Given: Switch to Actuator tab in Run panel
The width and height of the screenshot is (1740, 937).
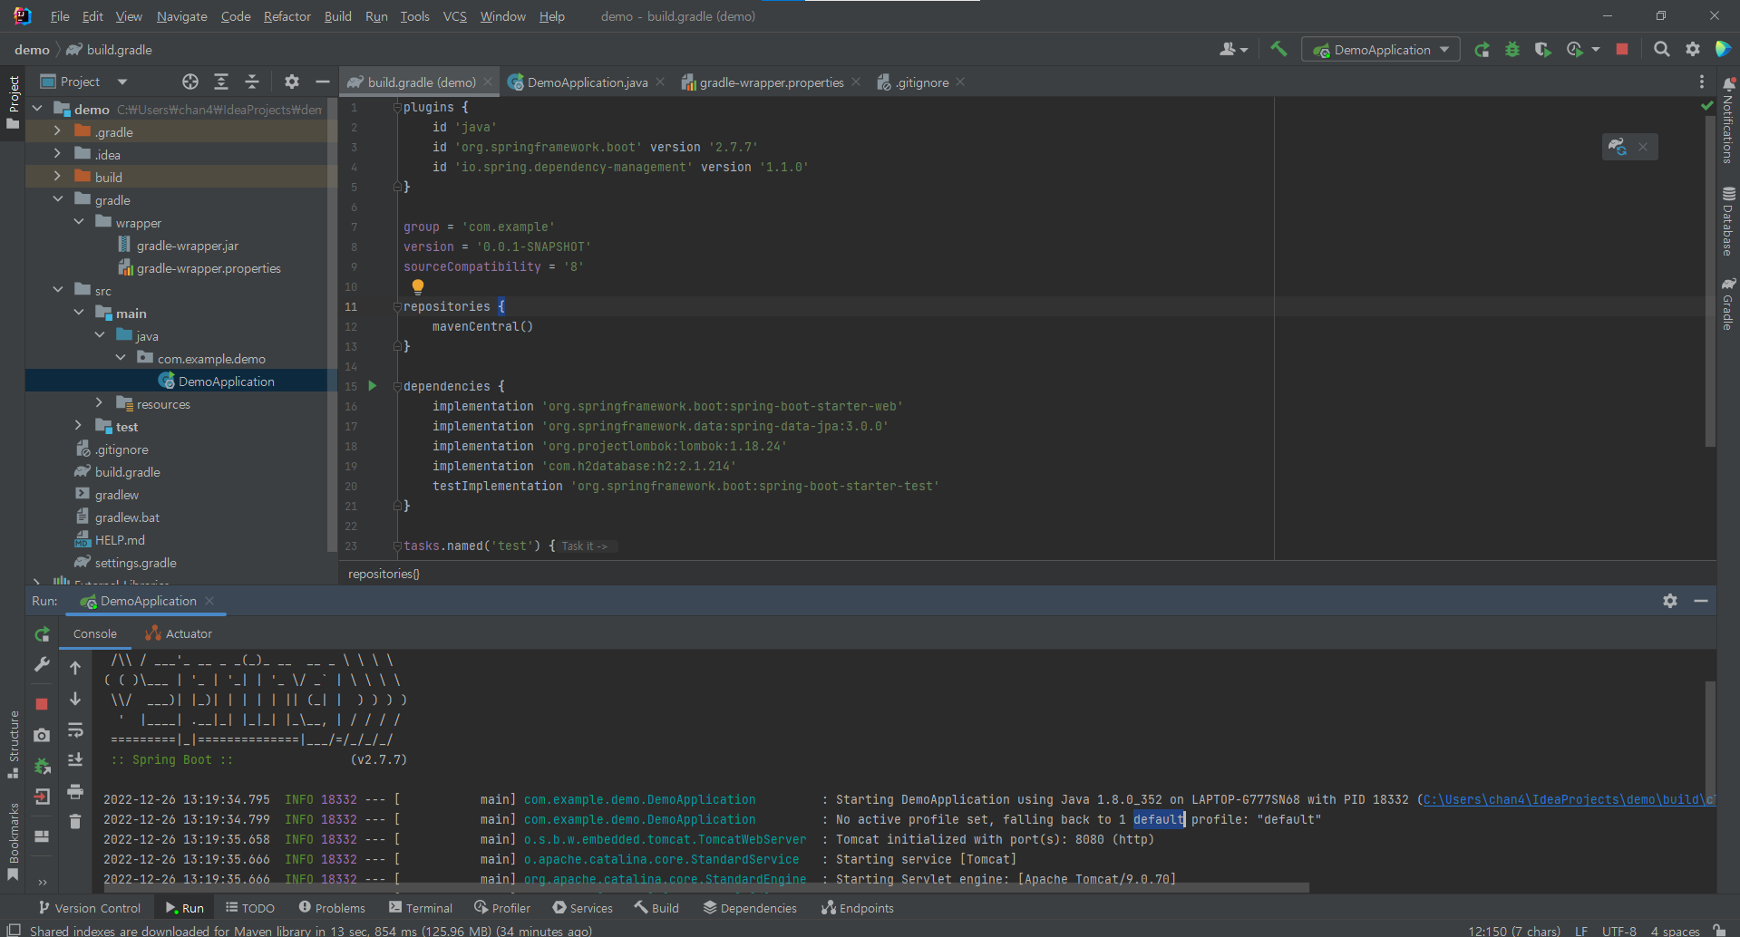Looking at the screenshot, I should pos(179,633).
